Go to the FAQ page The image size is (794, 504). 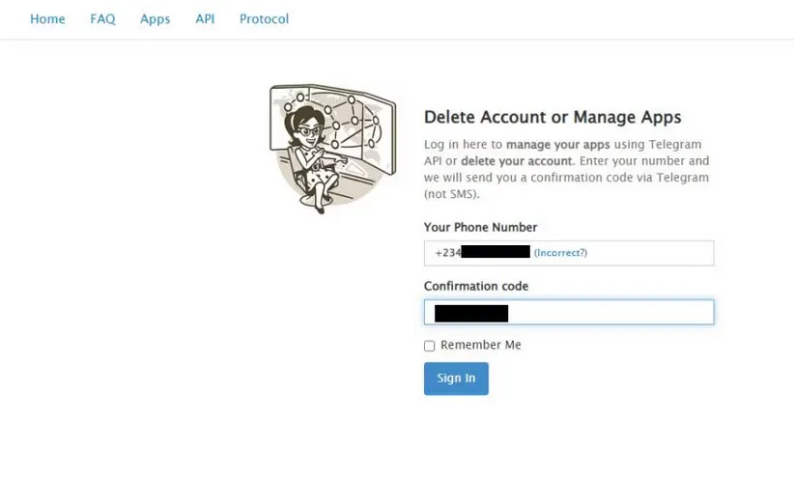(102, 19)
